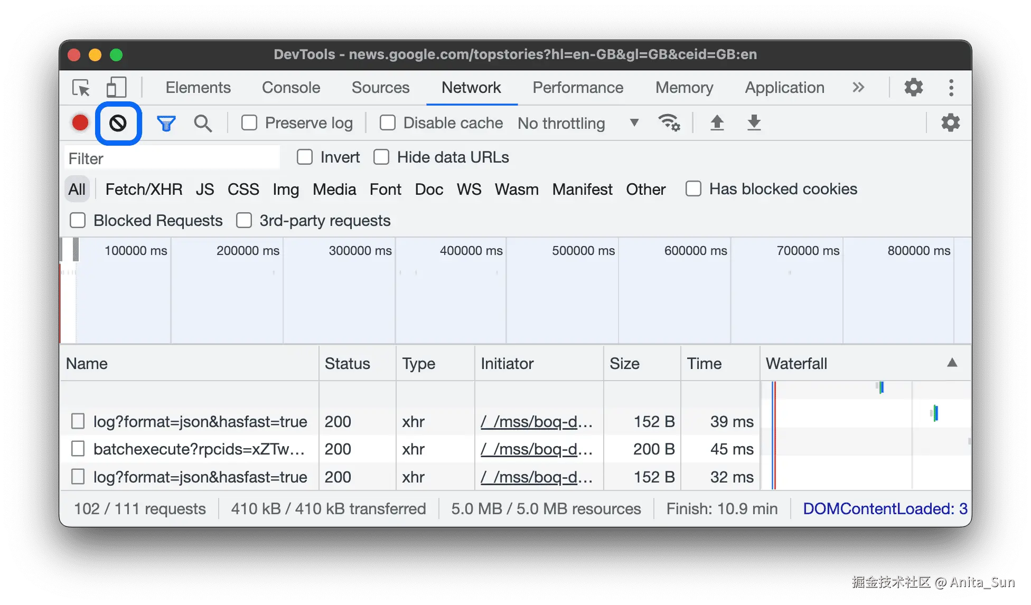This screenshot has width=1031, height=605.
Task: Toggle the filter funnel icon
Action: [x=166, y=123]
